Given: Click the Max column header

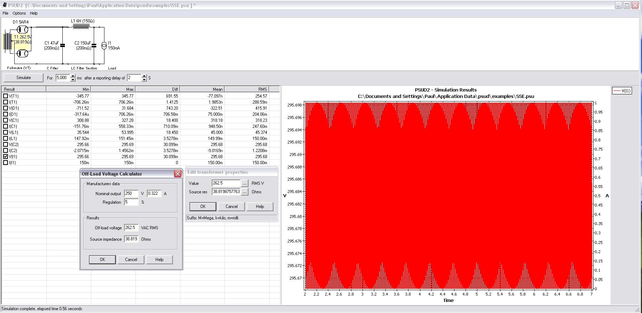Looking at the screenshot, I should point(113,89).
